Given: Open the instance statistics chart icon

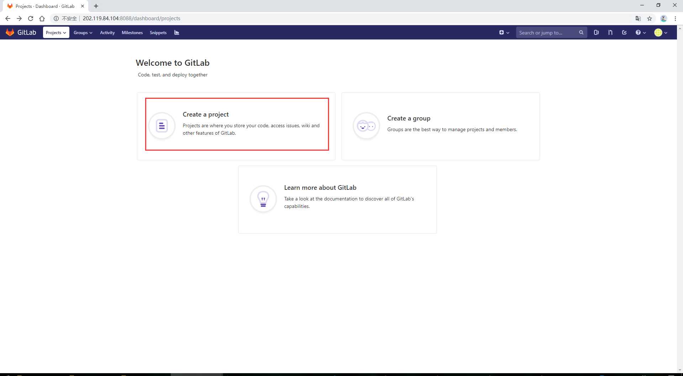Looking at the screenshot, I should [x=176, y=32].
